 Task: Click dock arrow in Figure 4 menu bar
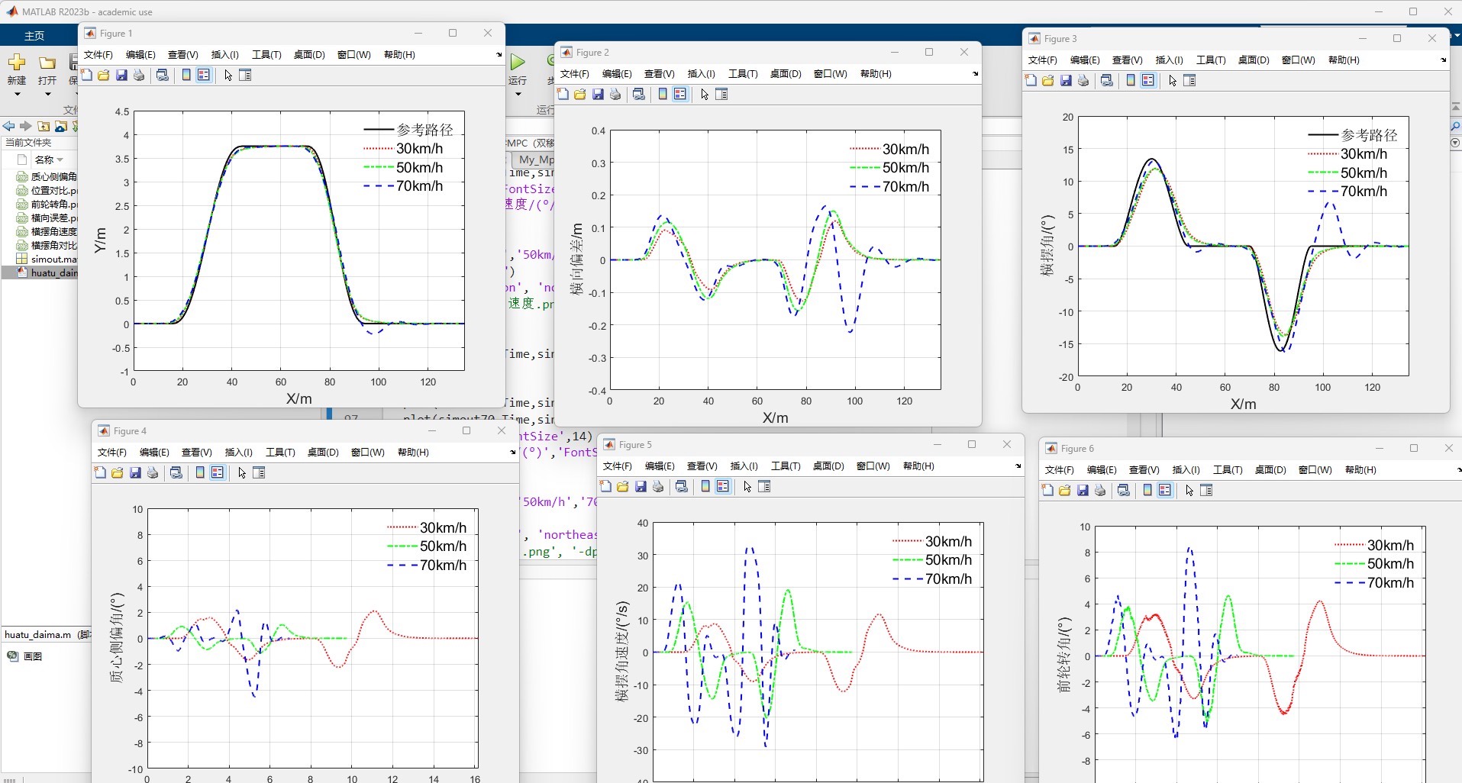point(513,452)
